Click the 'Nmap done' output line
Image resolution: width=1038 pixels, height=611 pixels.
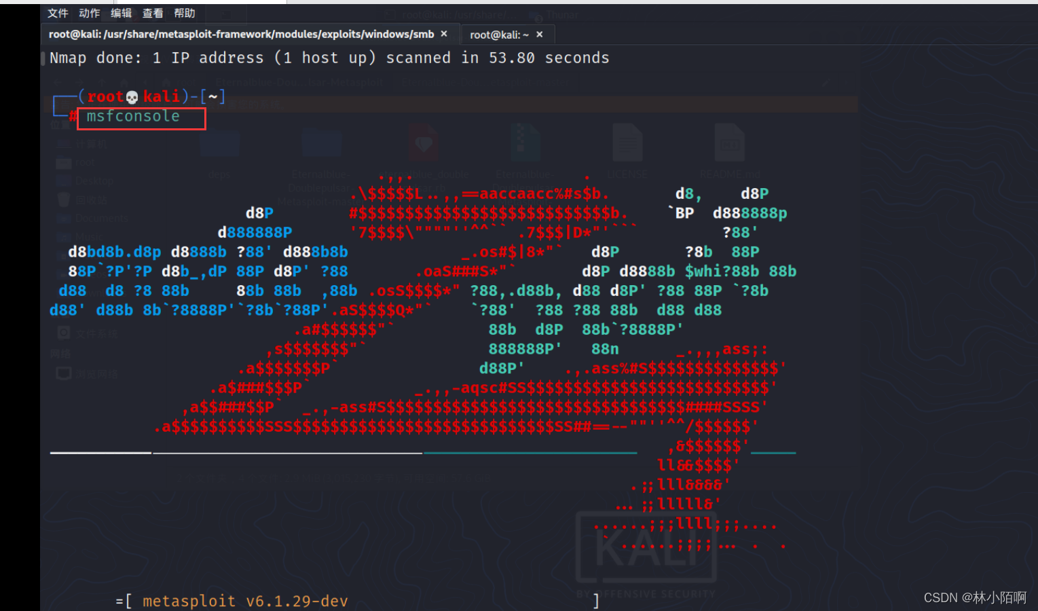[329, 58]
